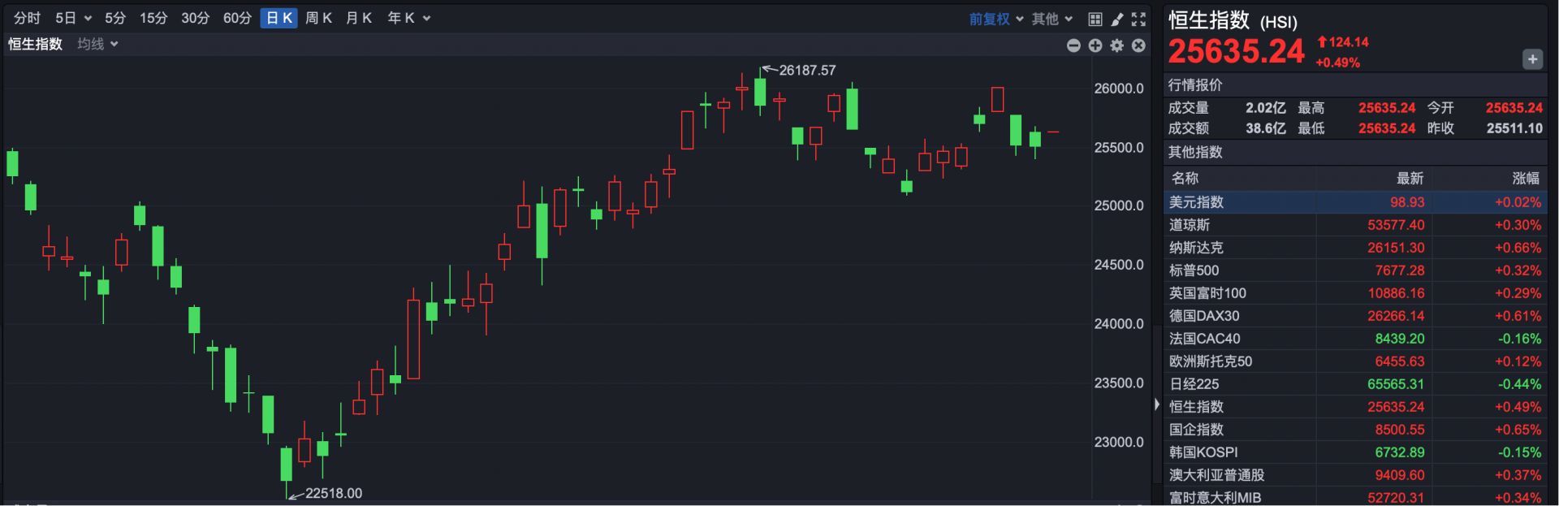1559x506 pixels.
Task: Click the 昨收 value 25511.10
Action: coord(1514,128)
